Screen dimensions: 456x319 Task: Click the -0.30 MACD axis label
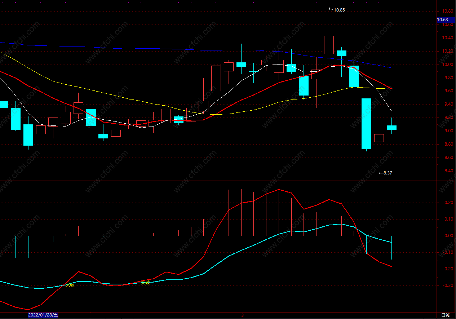pyautogui.click(x=448, y=285)
